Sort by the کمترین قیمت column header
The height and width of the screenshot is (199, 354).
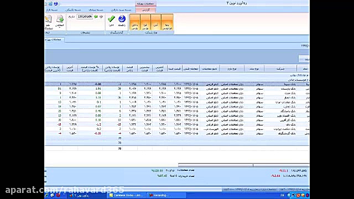(160, 69)
